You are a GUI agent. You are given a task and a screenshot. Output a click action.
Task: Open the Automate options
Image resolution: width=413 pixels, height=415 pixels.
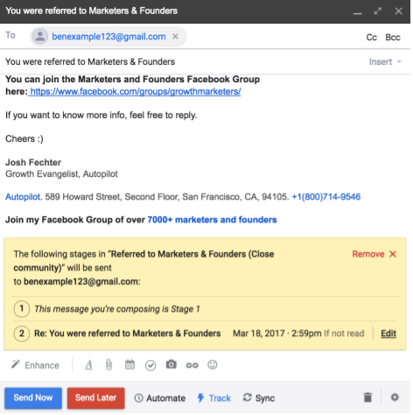pos(160,398)
